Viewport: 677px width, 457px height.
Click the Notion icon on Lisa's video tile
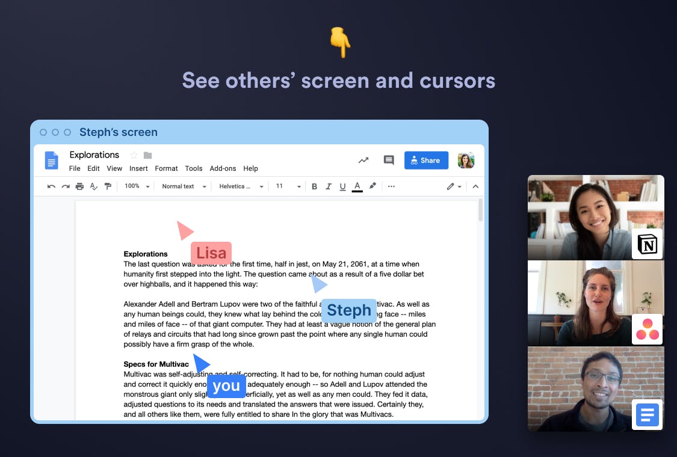(x=647, y=244)
